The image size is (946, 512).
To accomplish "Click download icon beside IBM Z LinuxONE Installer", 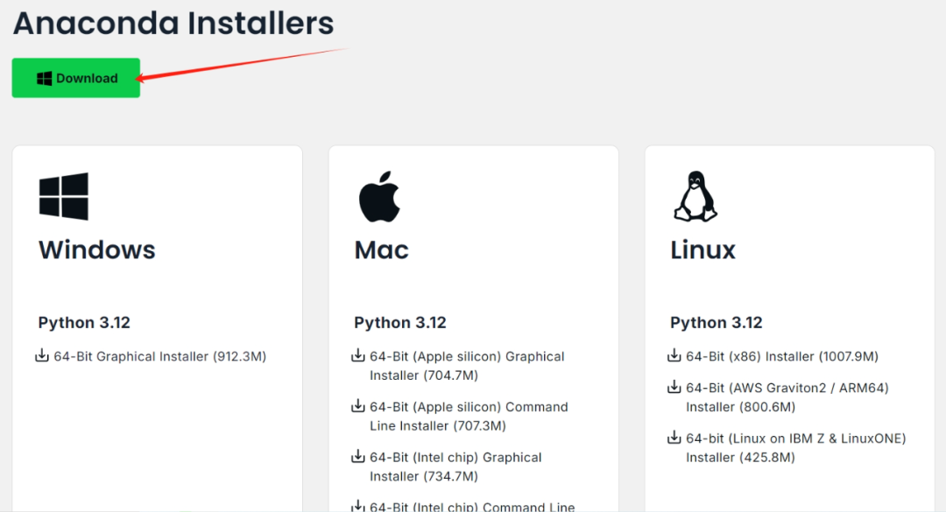I will [674, 438].
